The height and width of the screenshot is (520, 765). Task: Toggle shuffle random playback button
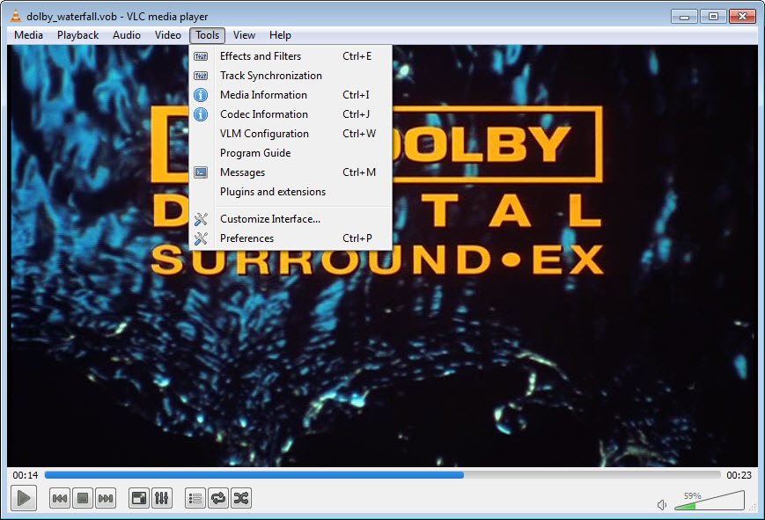[x=241, y=499]
